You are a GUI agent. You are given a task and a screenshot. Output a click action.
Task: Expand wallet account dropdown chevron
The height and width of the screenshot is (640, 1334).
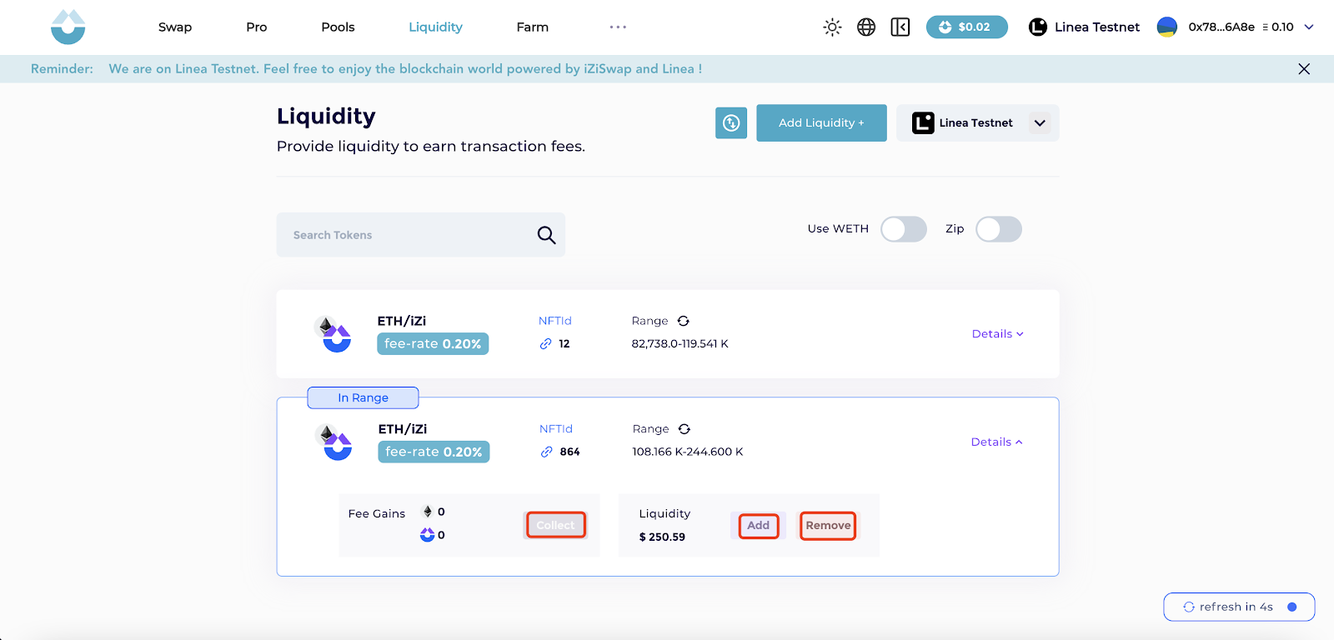click(x=1309, y=27)
